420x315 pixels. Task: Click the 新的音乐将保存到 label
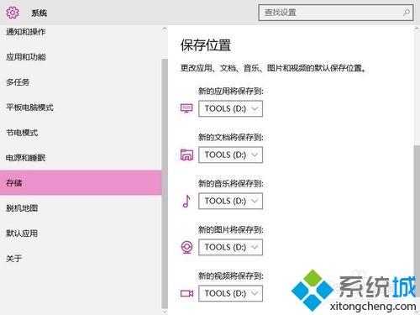coord(231,183)
